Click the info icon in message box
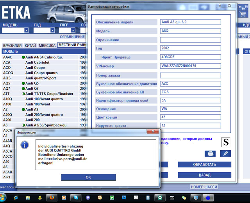 [x=25, y=145]
